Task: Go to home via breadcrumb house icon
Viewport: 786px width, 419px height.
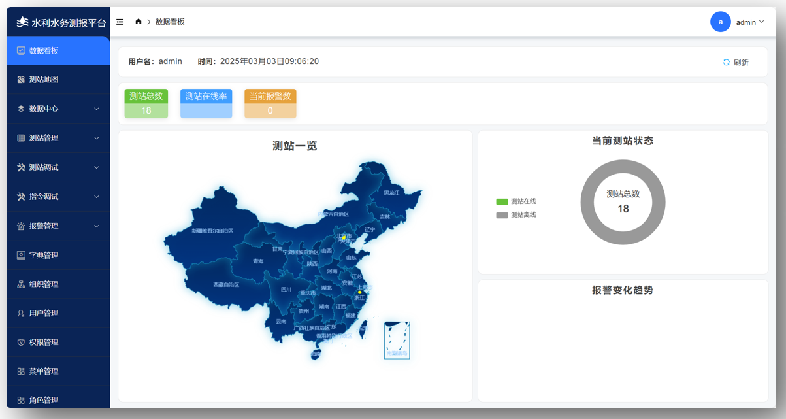Action: [139, 22]
